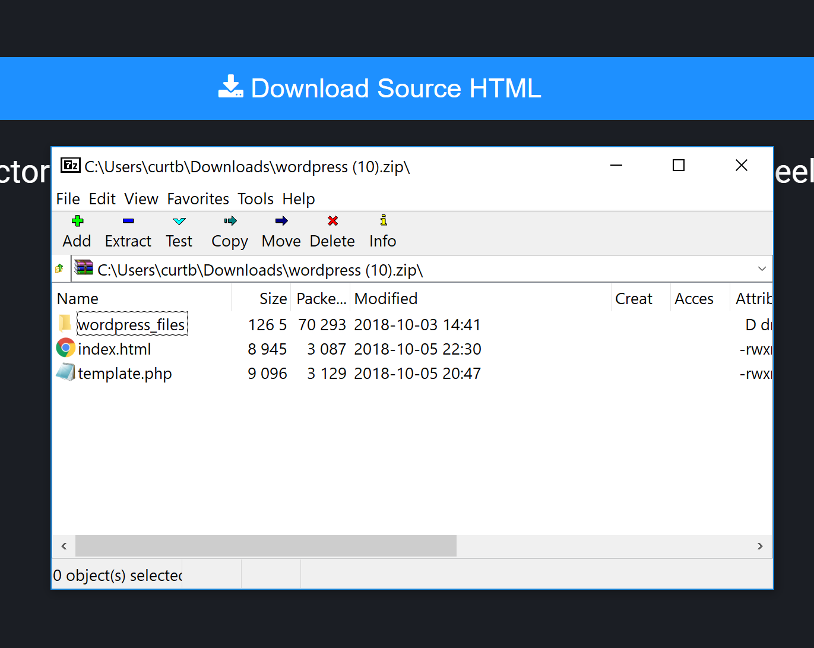Open the Tools menu
This screenshot has height=648, width=814.
click(255, 199)
